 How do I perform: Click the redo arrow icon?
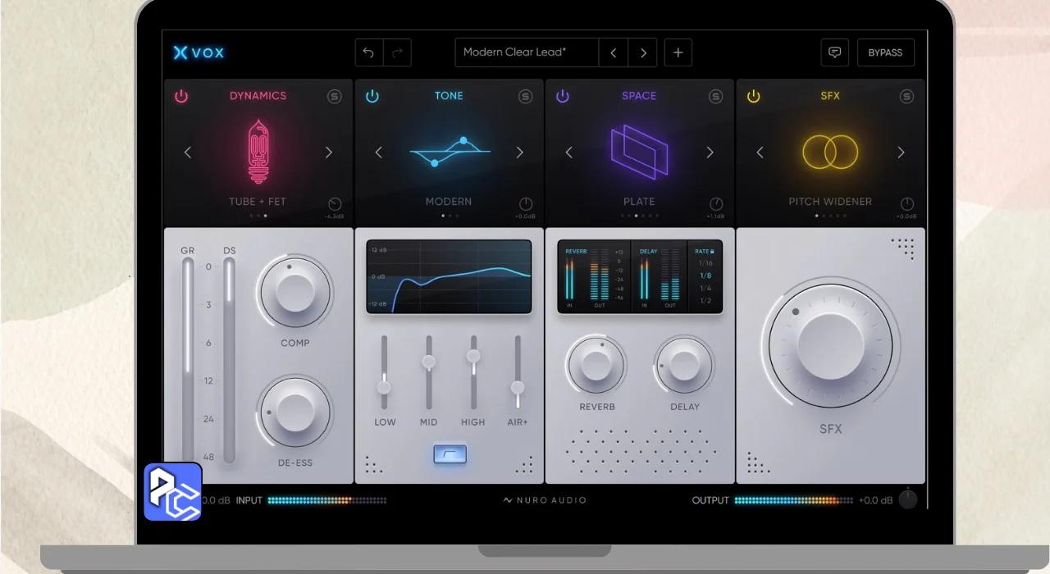coord(397,52)
